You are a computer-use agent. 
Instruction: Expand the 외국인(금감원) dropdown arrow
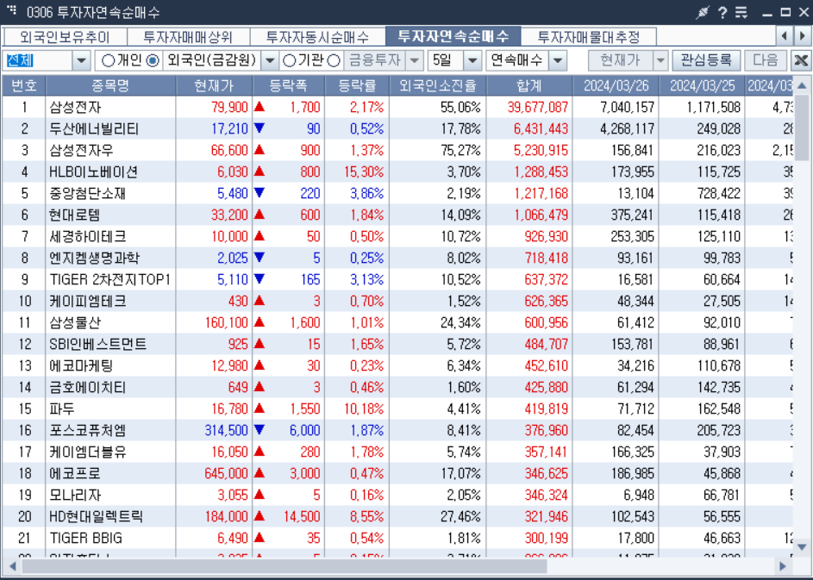click(270, 60)
